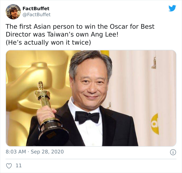Open the tweet's attached photo
The image size is (182, 173).
click(x=91, y=98)
